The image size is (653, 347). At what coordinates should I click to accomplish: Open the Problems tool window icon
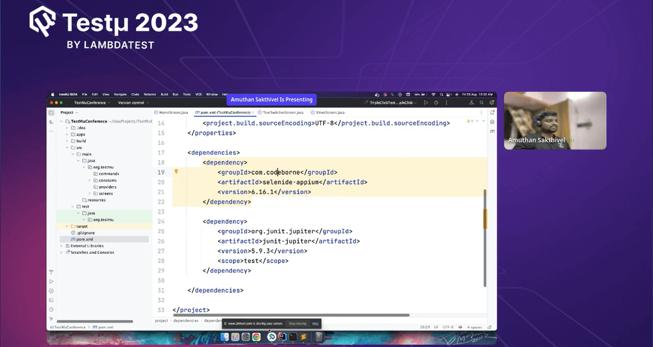pos(51,310)
